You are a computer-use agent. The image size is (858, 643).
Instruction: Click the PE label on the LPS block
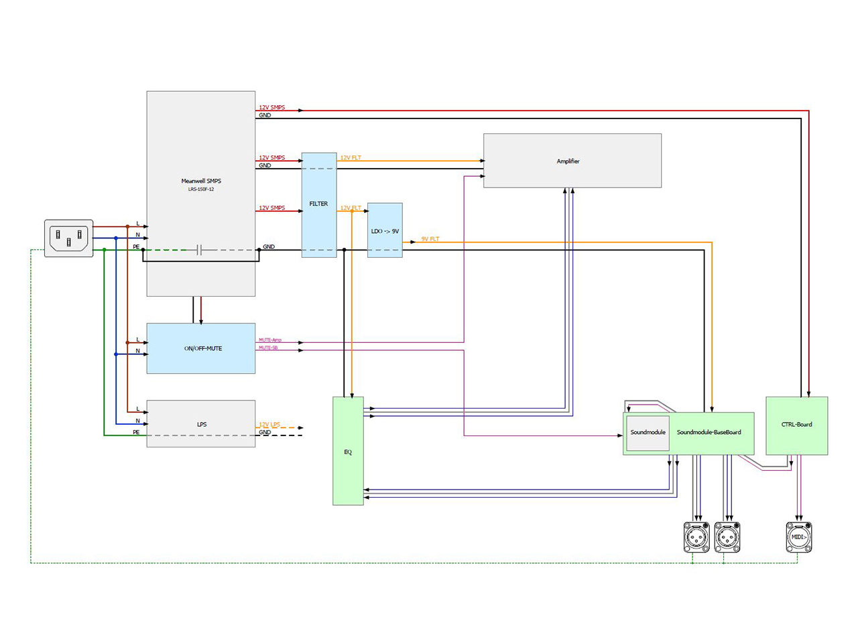[x=136, y=433]
